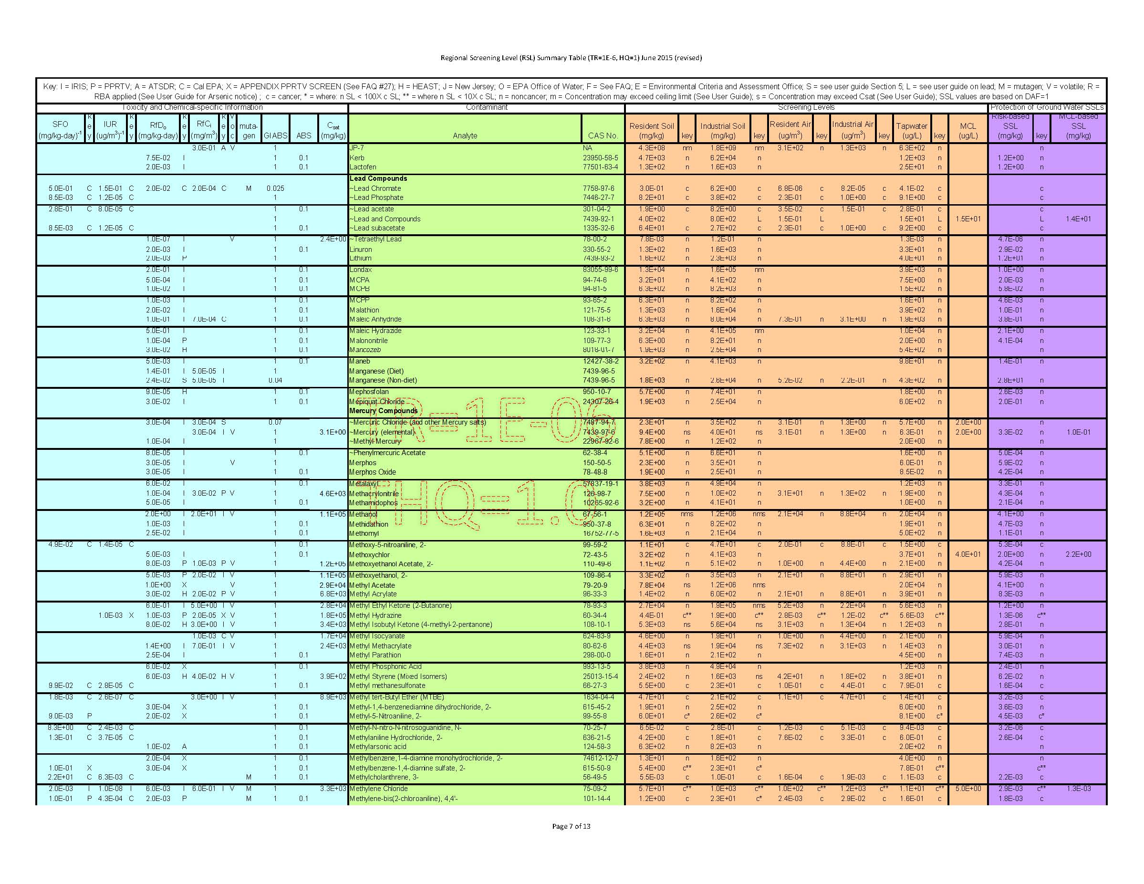Click the 'Mancozeb' analyte name
Image resolution: width=1144 pixels, height=884 pixels.
(365, 349)
